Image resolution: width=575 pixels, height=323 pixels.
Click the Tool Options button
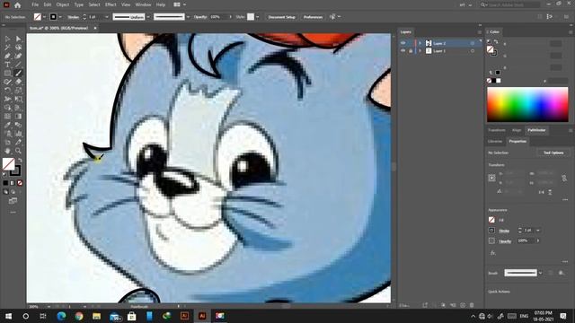[x=553, y=153]
